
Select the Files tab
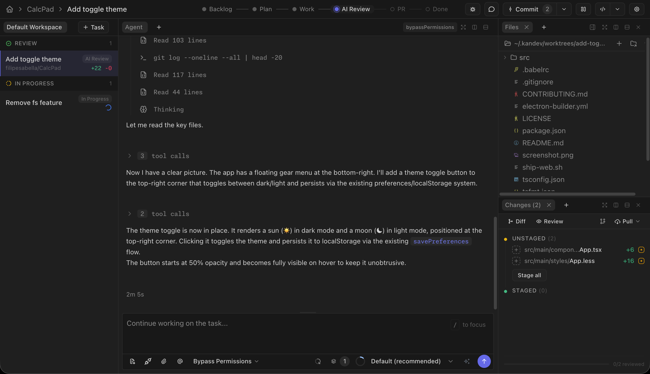point(511,27)
